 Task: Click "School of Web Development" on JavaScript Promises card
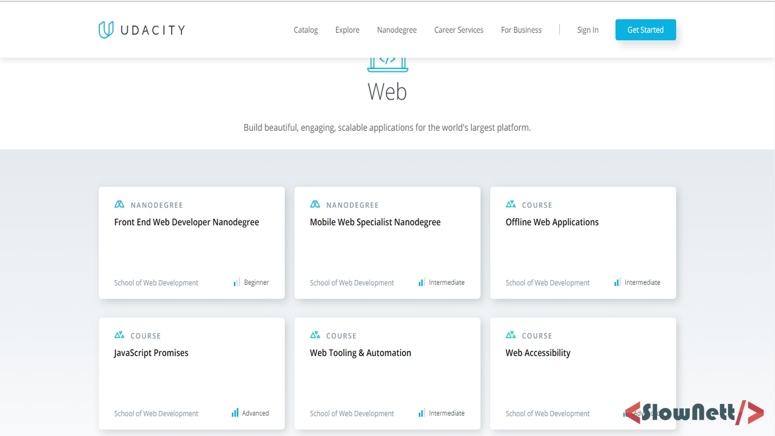pos(156,414)
